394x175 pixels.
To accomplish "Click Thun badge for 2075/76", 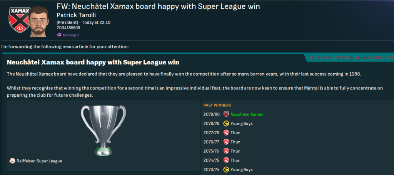I will [x=226, y=151].
